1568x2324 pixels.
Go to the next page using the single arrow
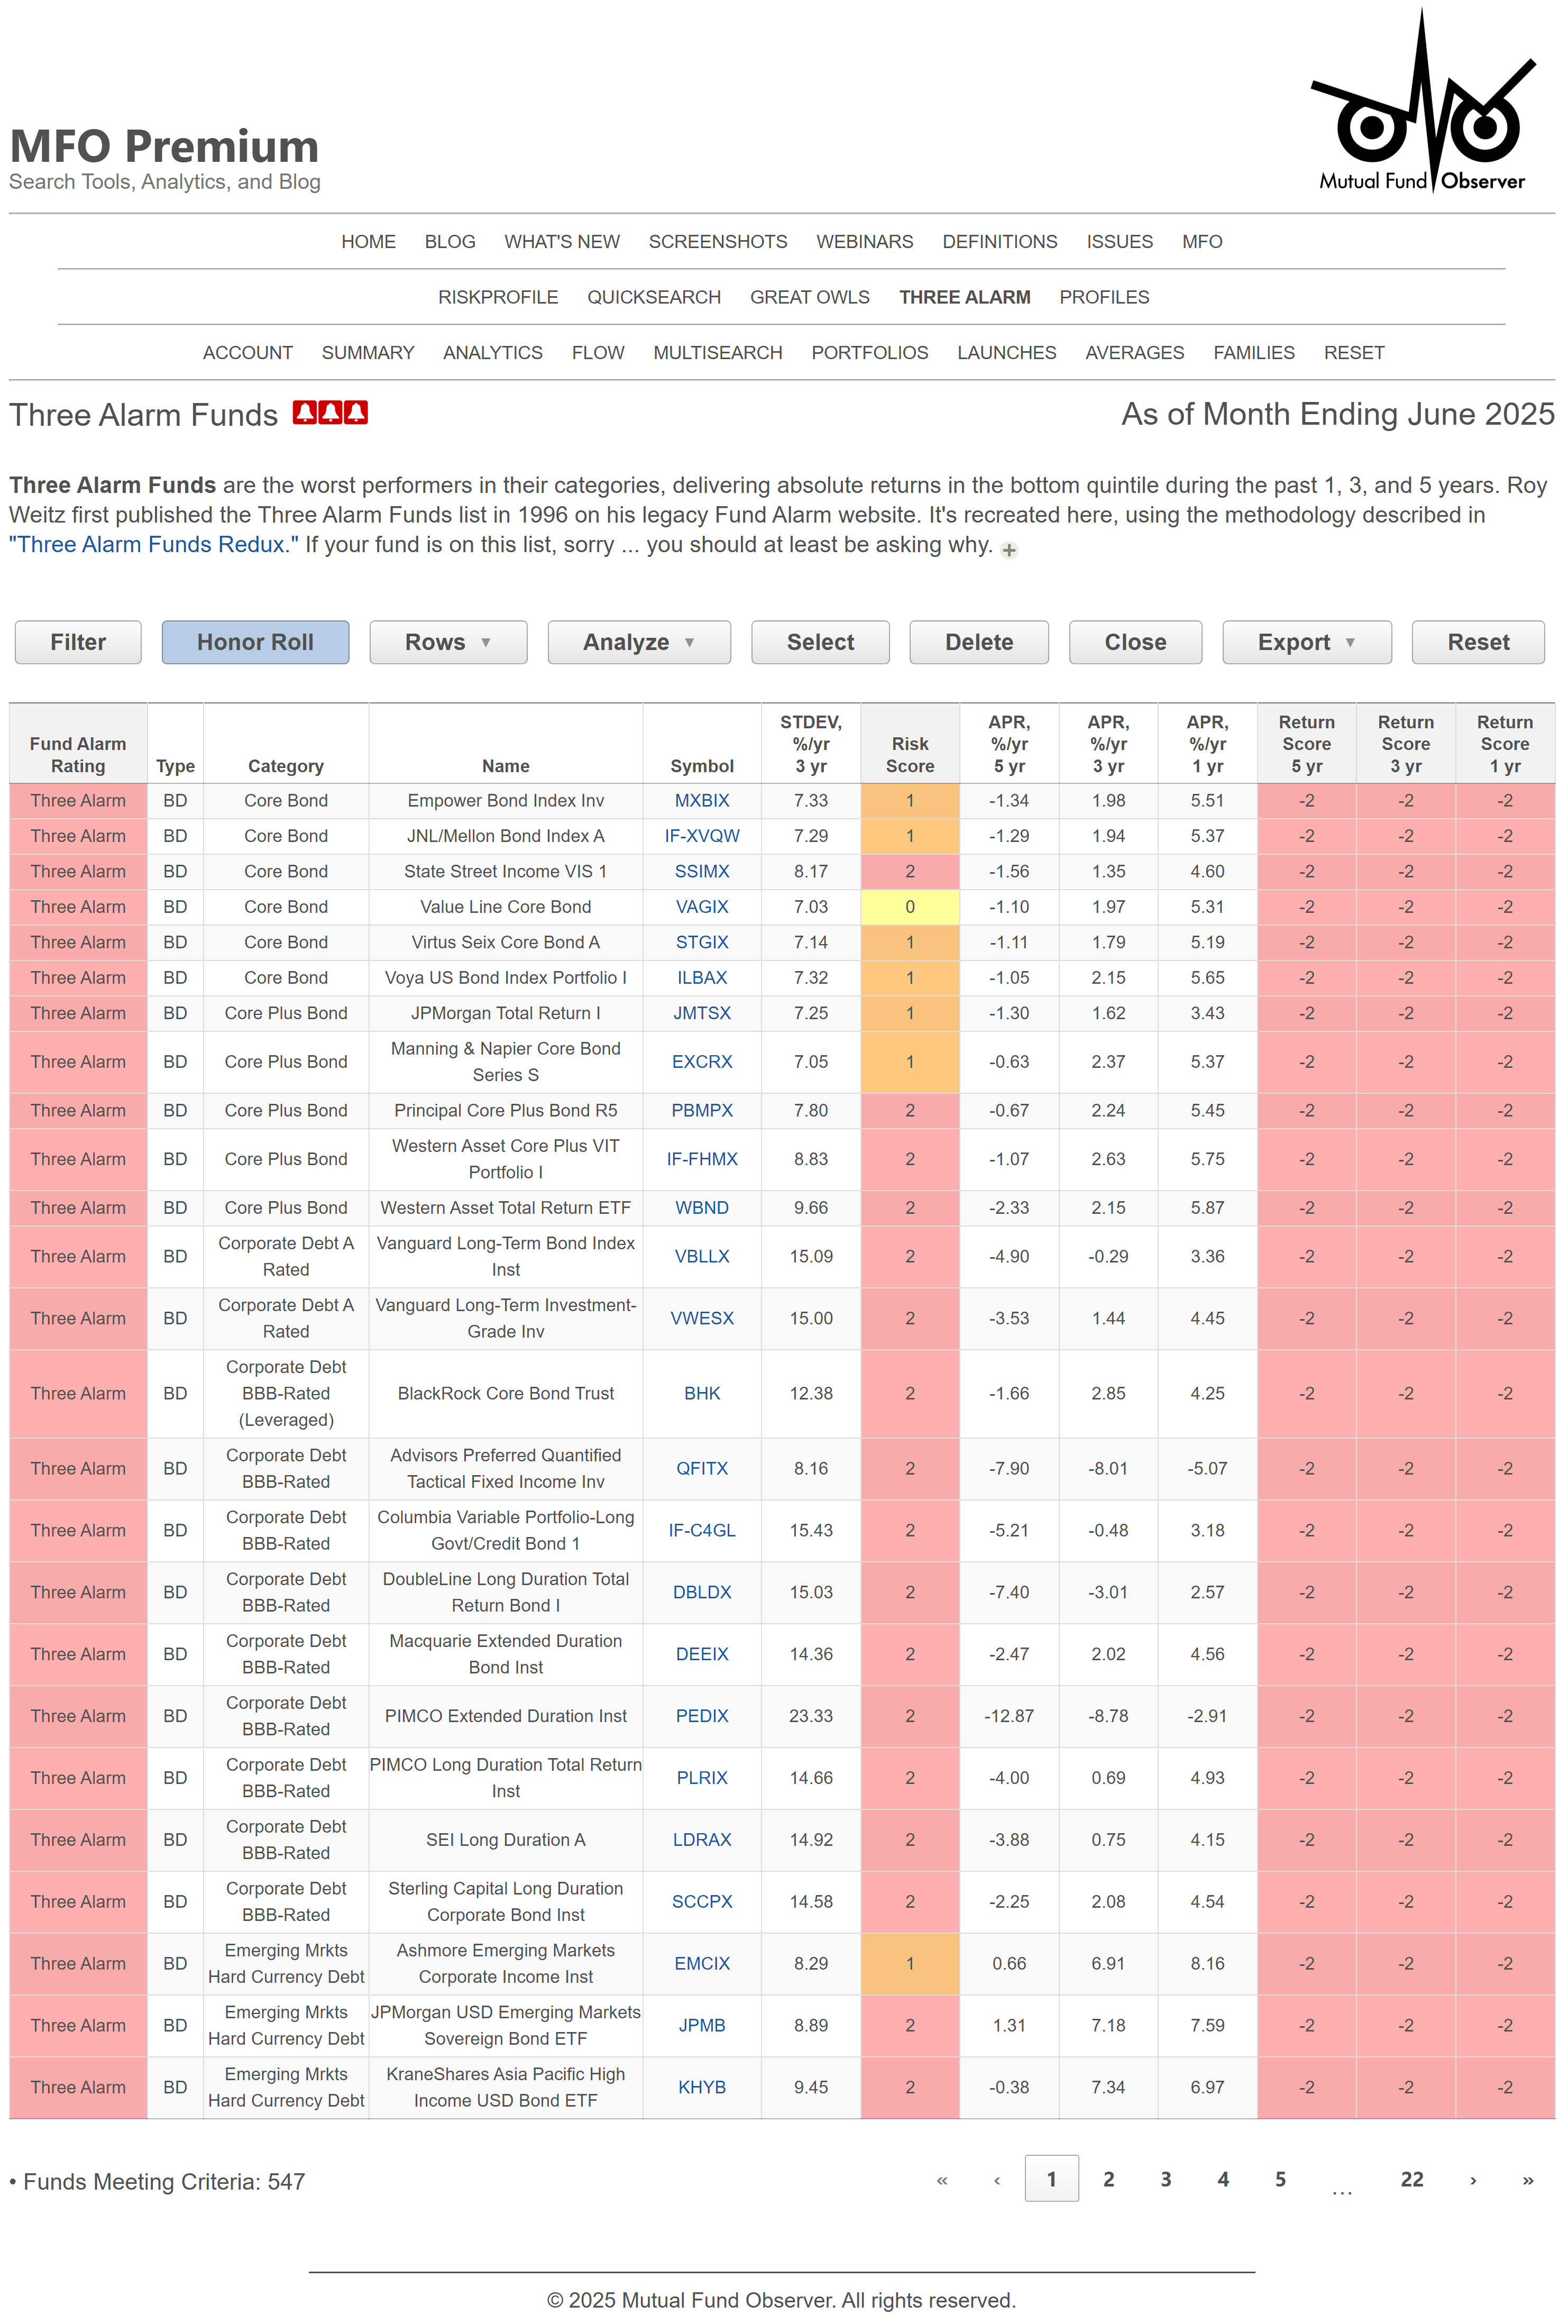click(1472, 2181)
